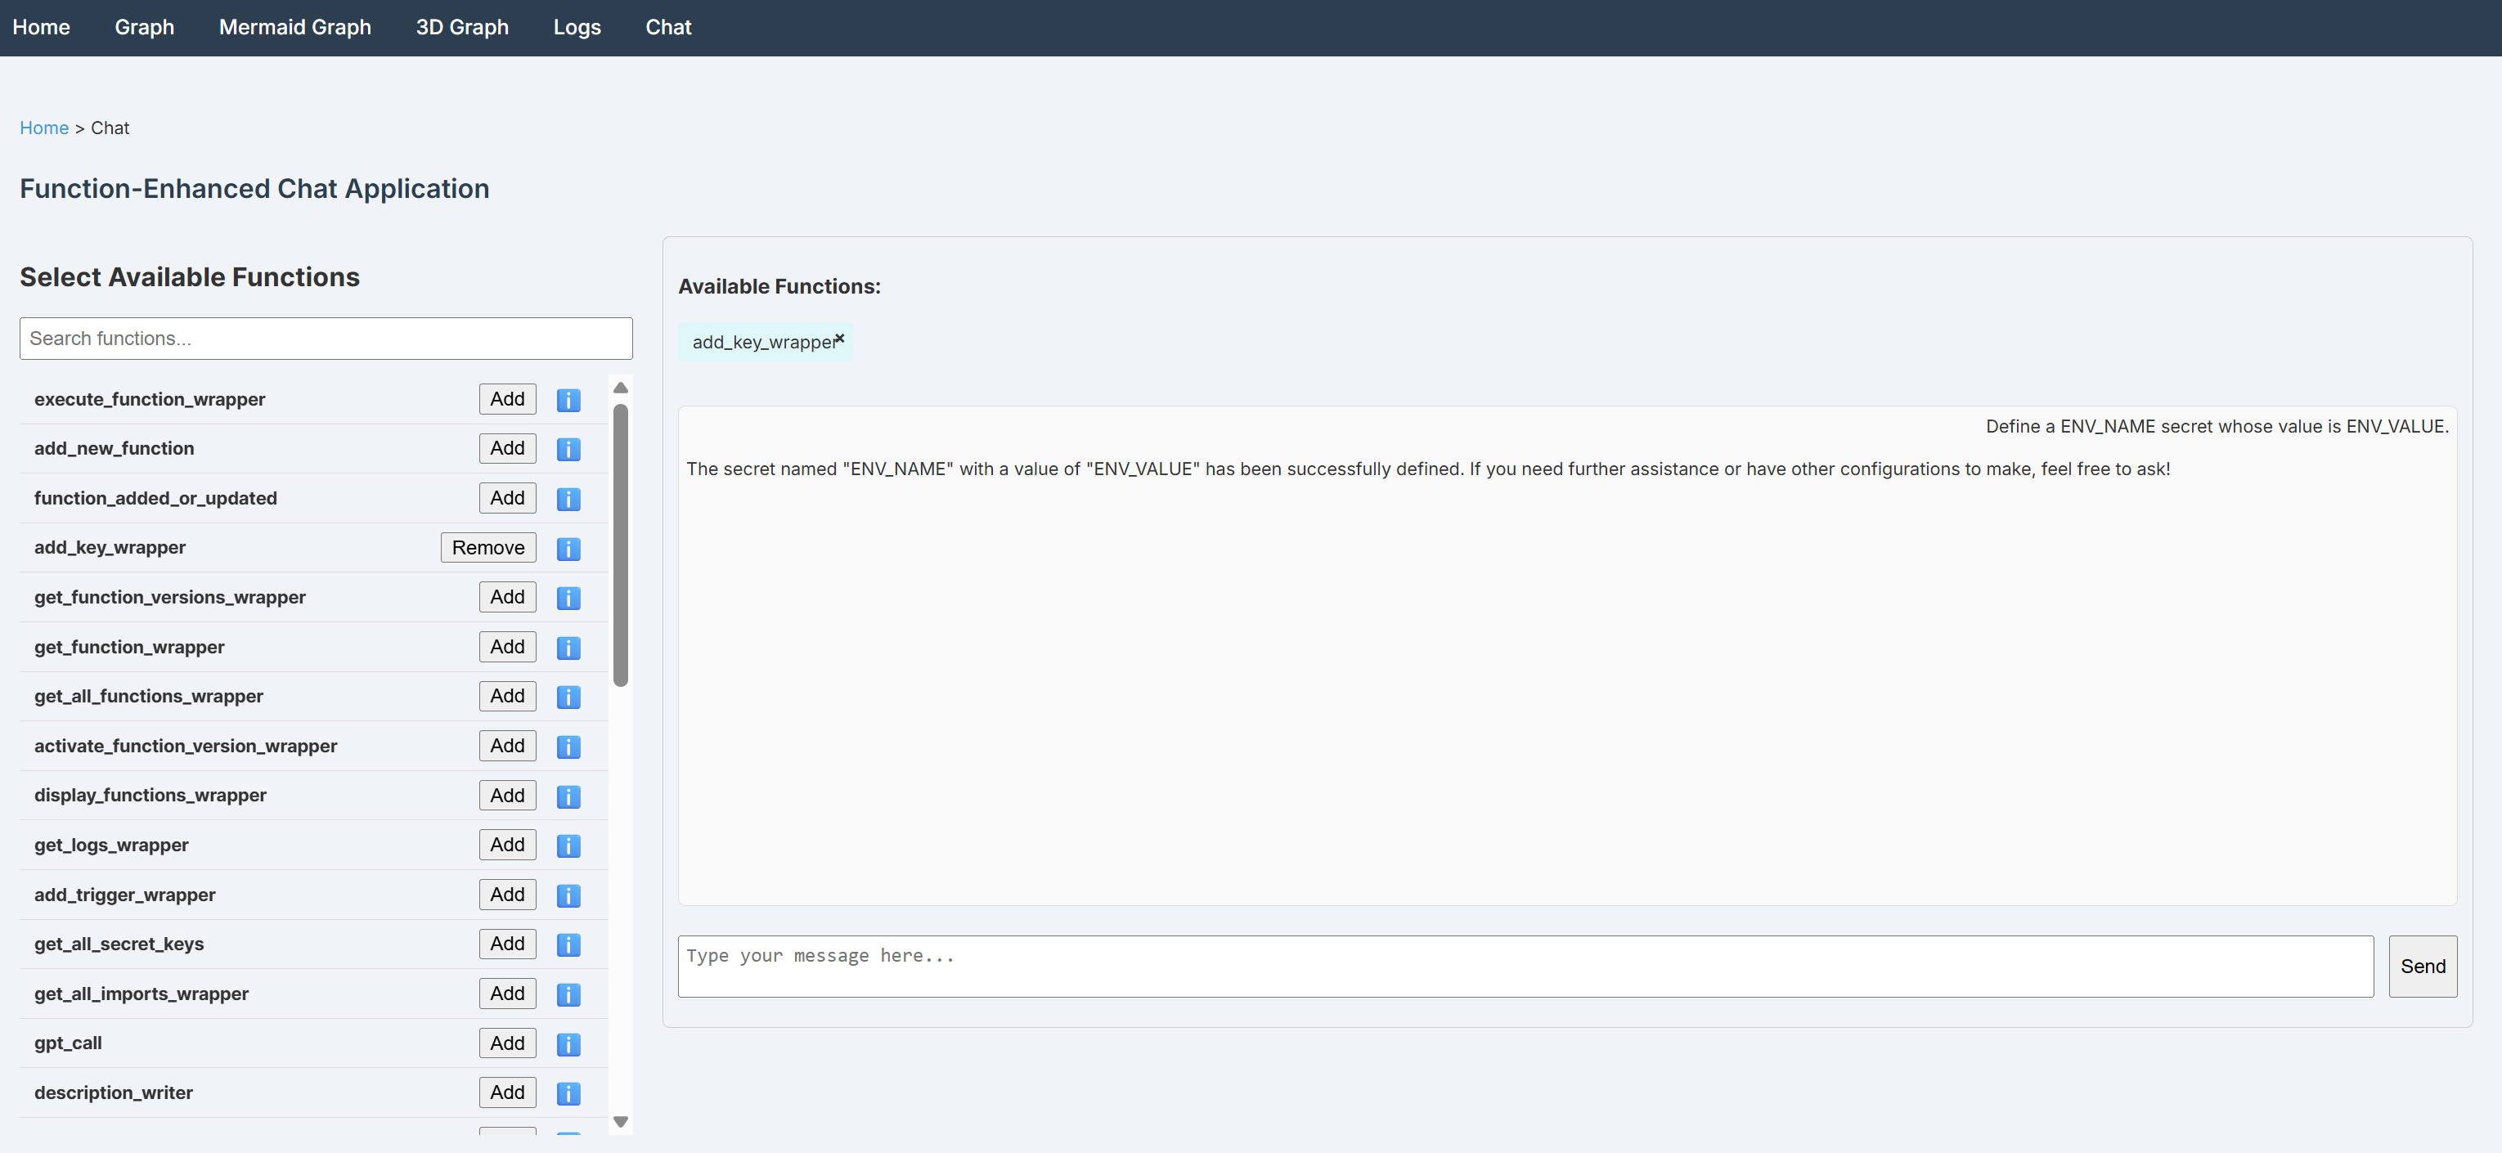Click info icon beside add_new_function
Screen dimensions: 2502x1153
pyautogui.click(x=568, y=449)
